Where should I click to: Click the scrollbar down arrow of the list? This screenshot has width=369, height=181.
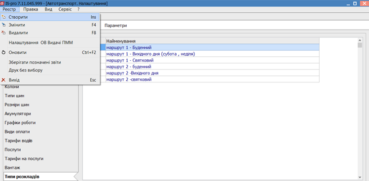(x=360, y=177)
